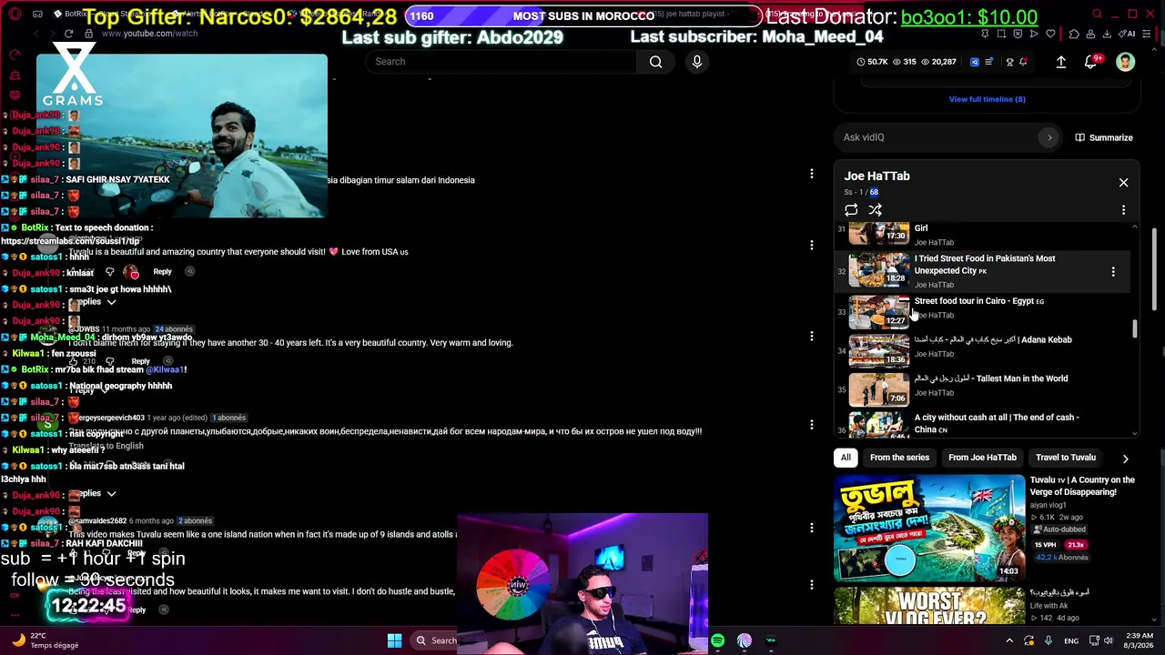Select the From the series chip
This screenshot has width=1165, height=655.
(899, 458)
